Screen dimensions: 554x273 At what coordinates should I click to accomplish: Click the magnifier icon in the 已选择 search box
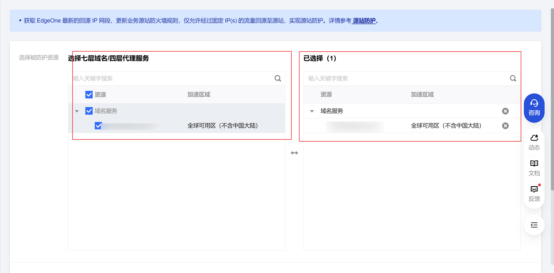tap(513, 79)
